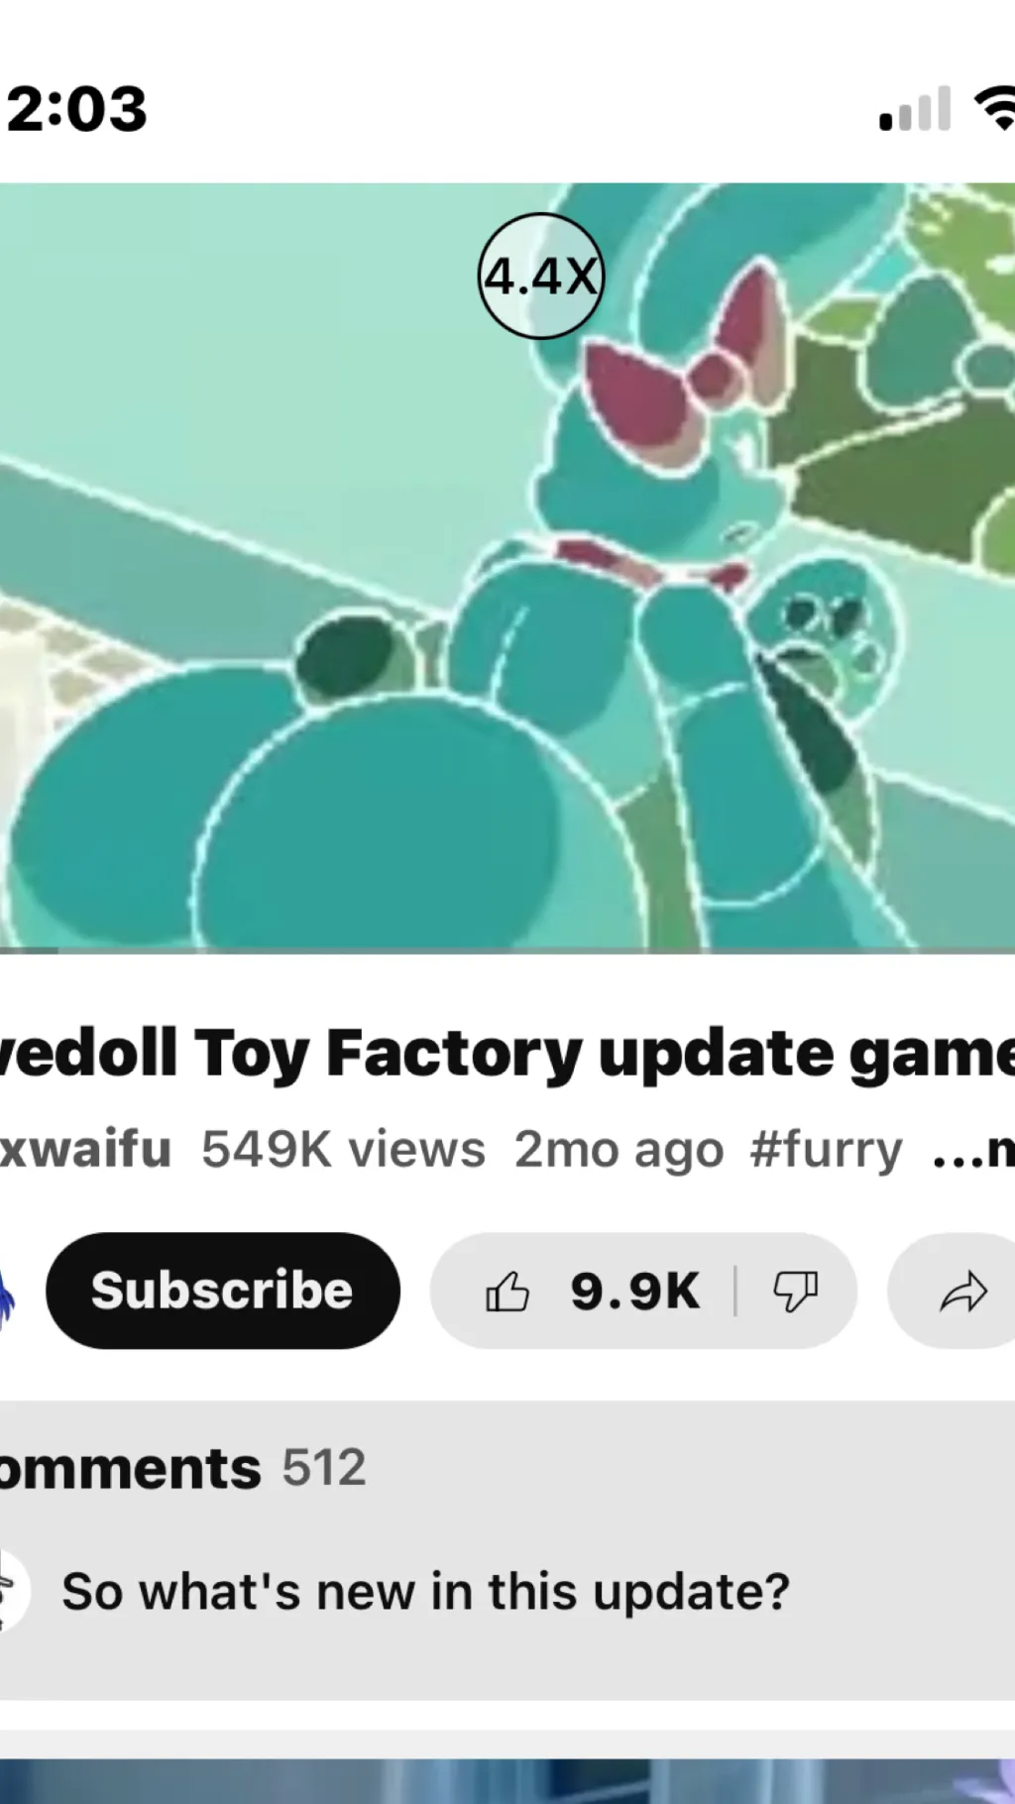Tap the video player to show controls
The width and height of the screenshot is (1015, 1804).
tap(507, 565)
